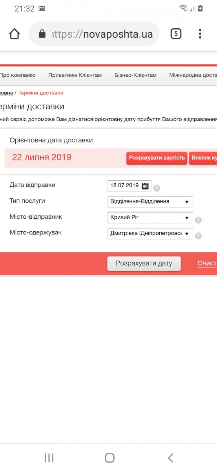
Task: Open the Тип послуги dropdown
Action: coord(150,201)
